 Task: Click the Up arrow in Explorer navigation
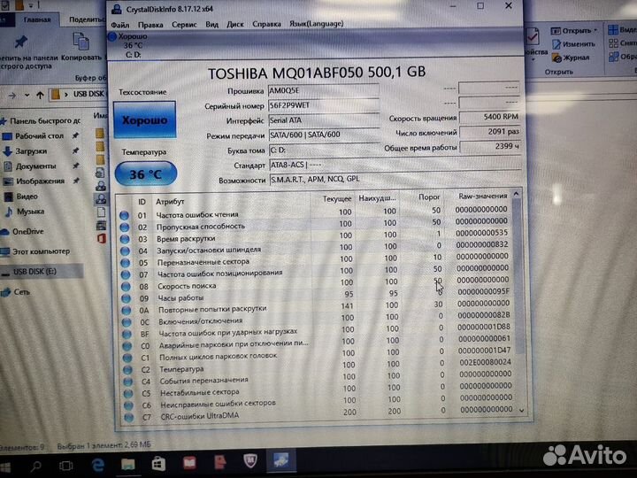coord(40,96)
